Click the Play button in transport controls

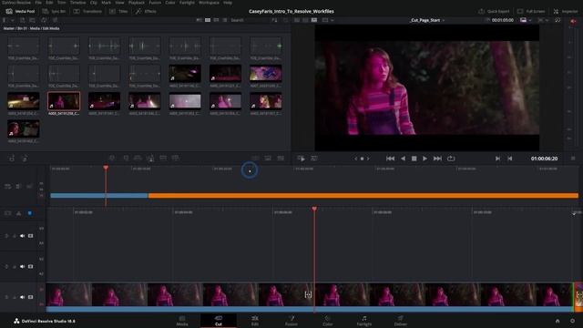[424, 159]
